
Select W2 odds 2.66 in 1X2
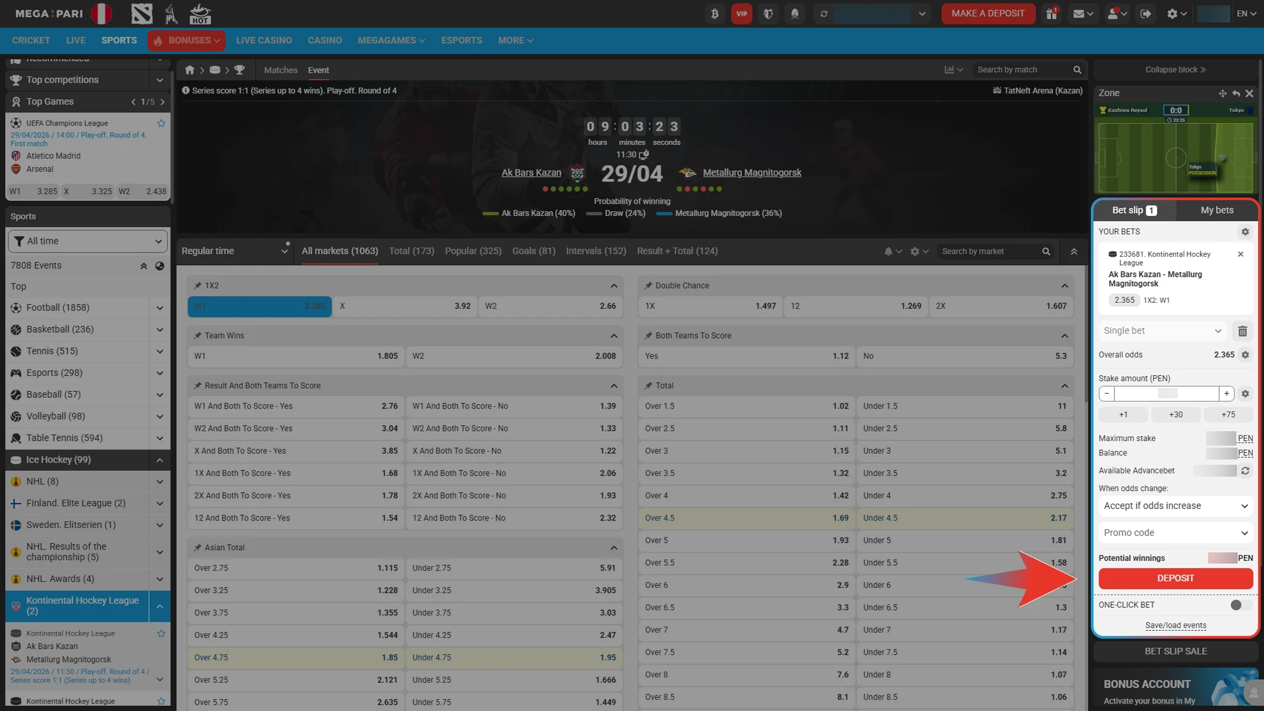[550, 307]
